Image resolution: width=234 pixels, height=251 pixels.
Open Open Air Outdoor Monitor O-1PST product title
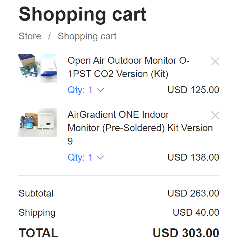point(129,67)
